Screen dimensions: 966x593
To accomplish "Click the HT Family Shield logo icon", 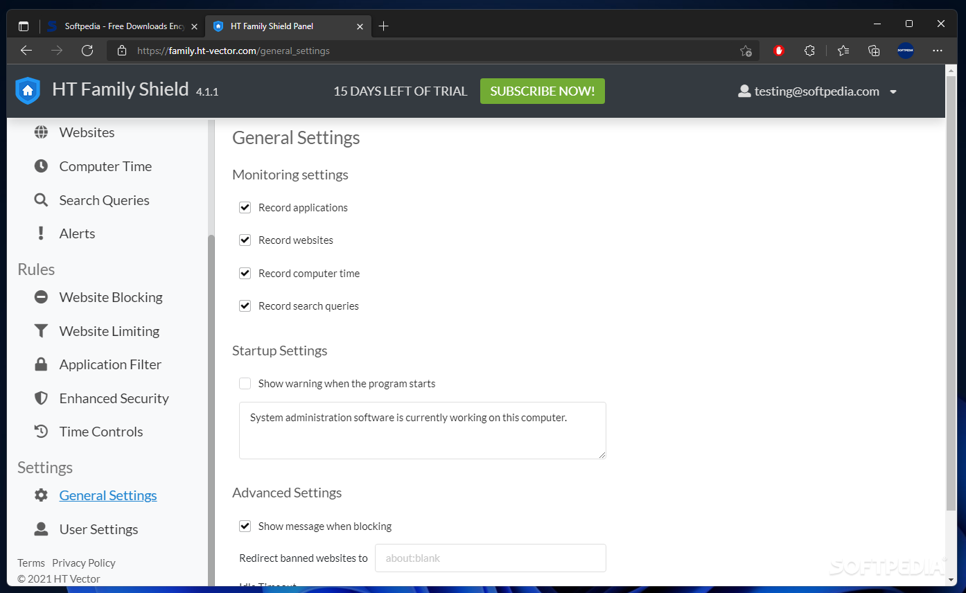I will pos(28,91).
